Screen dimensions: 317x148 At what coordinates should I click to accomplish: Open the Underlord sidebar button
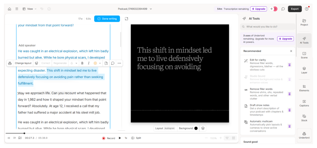pos(304,136)
